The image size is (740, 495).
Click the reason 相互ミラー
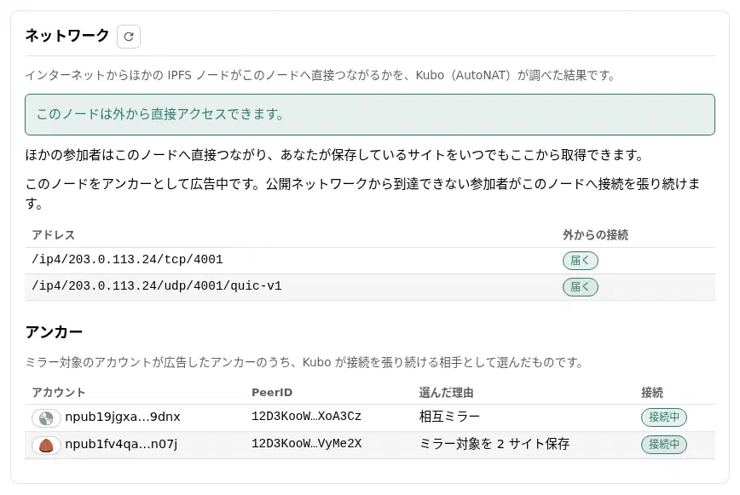449,417
